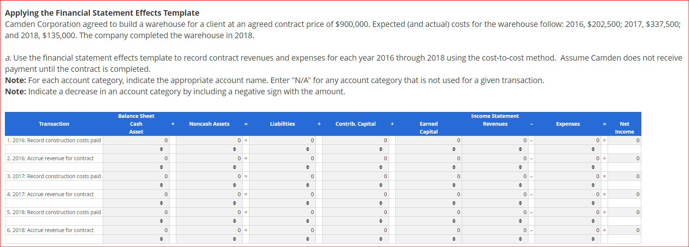The height and width of the screenshot is (247, 689).
Task: Open Liabilities account dropdown for transaction 4
Action: coord(282,203)
